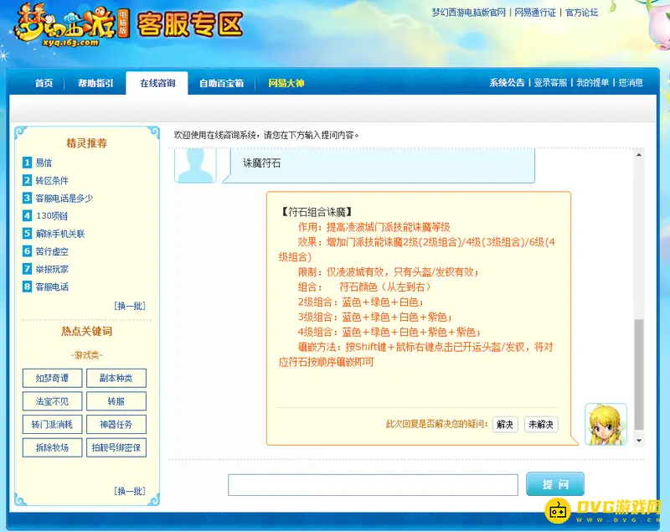Open recommended question 转区条件

52,180
